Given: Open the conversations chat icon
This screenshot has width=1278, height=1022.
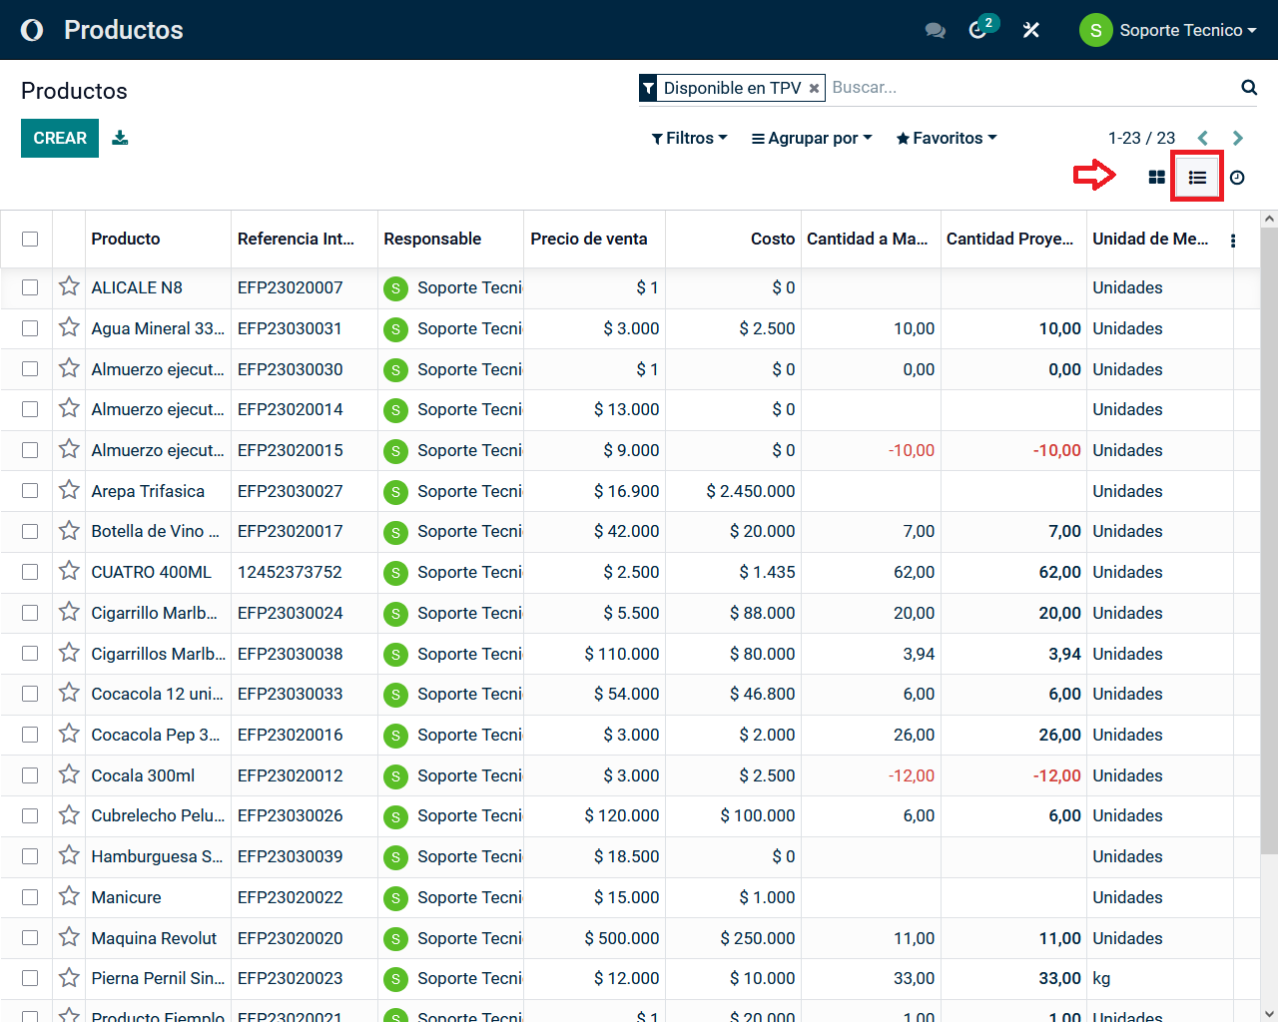Looking at the screenshot, I should tap(935, 30).
